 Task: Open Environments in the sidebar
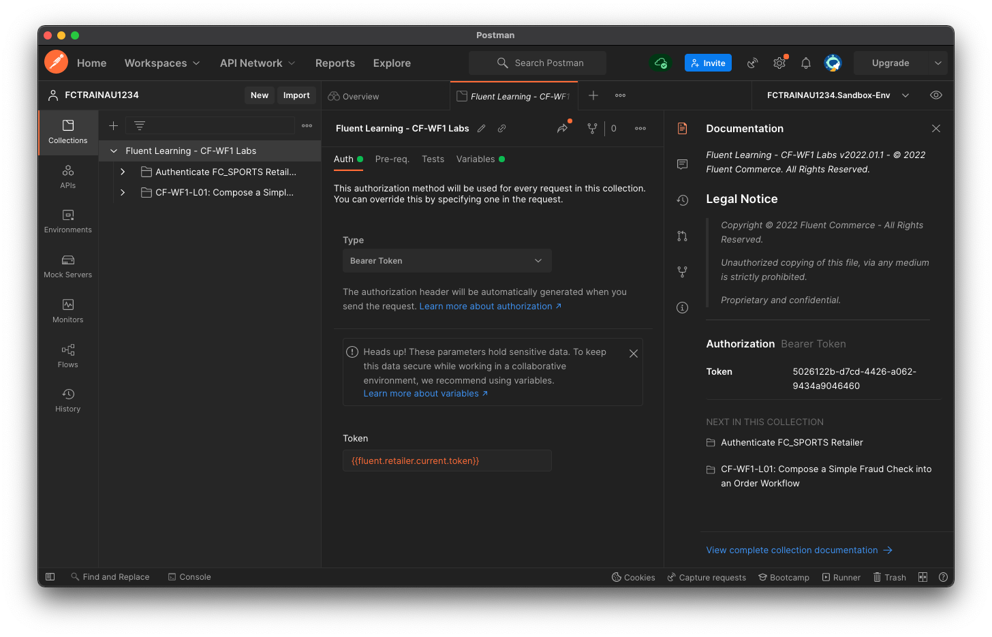pos(68,222)
